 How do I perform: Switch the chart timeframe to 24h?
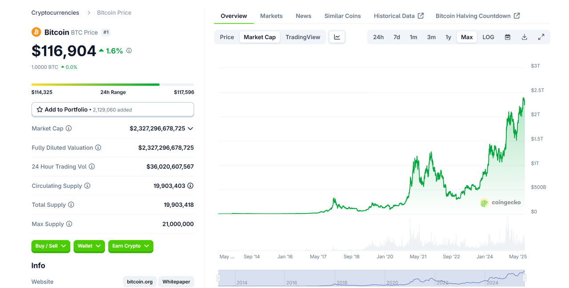[x=378, y=37]
